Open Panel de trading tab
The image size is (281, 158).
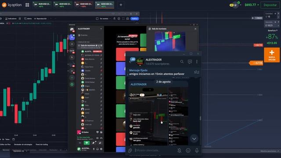point(42,144)
